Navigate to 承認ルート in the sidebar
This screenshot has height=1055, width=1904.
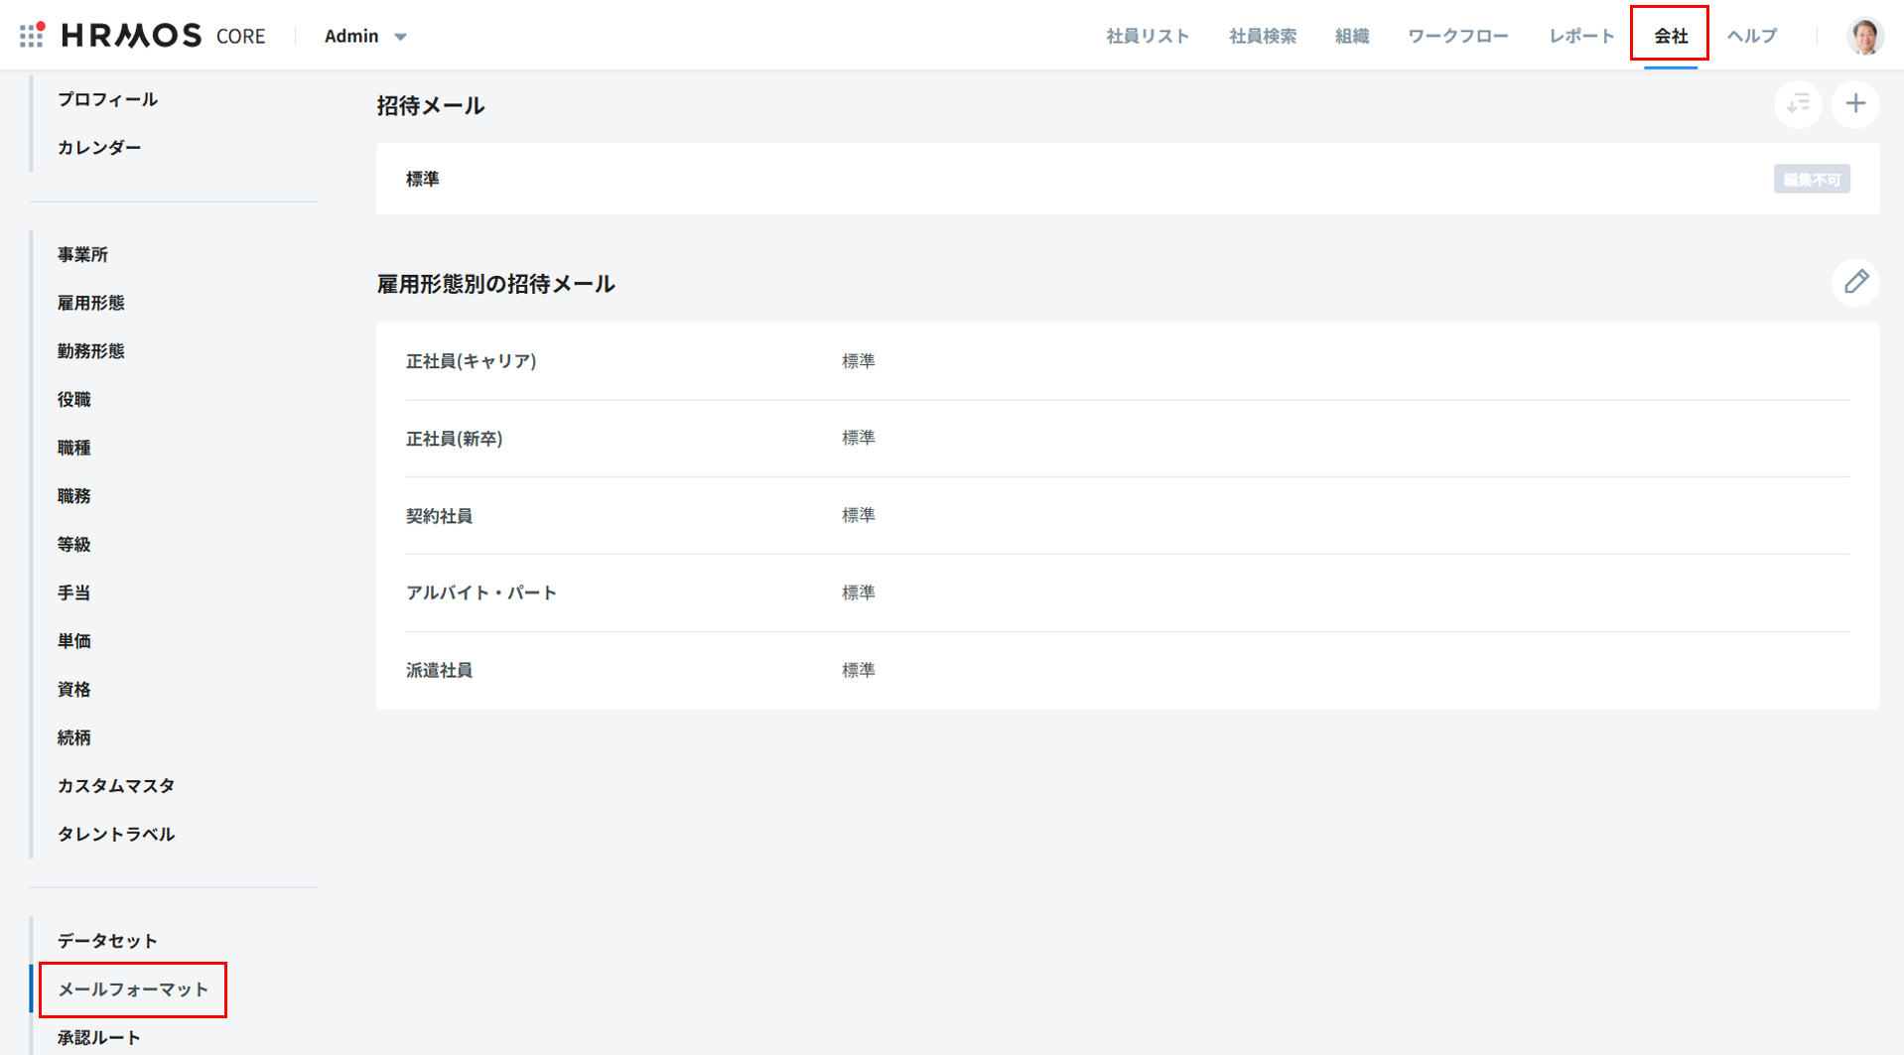(x=98, y=1037)
